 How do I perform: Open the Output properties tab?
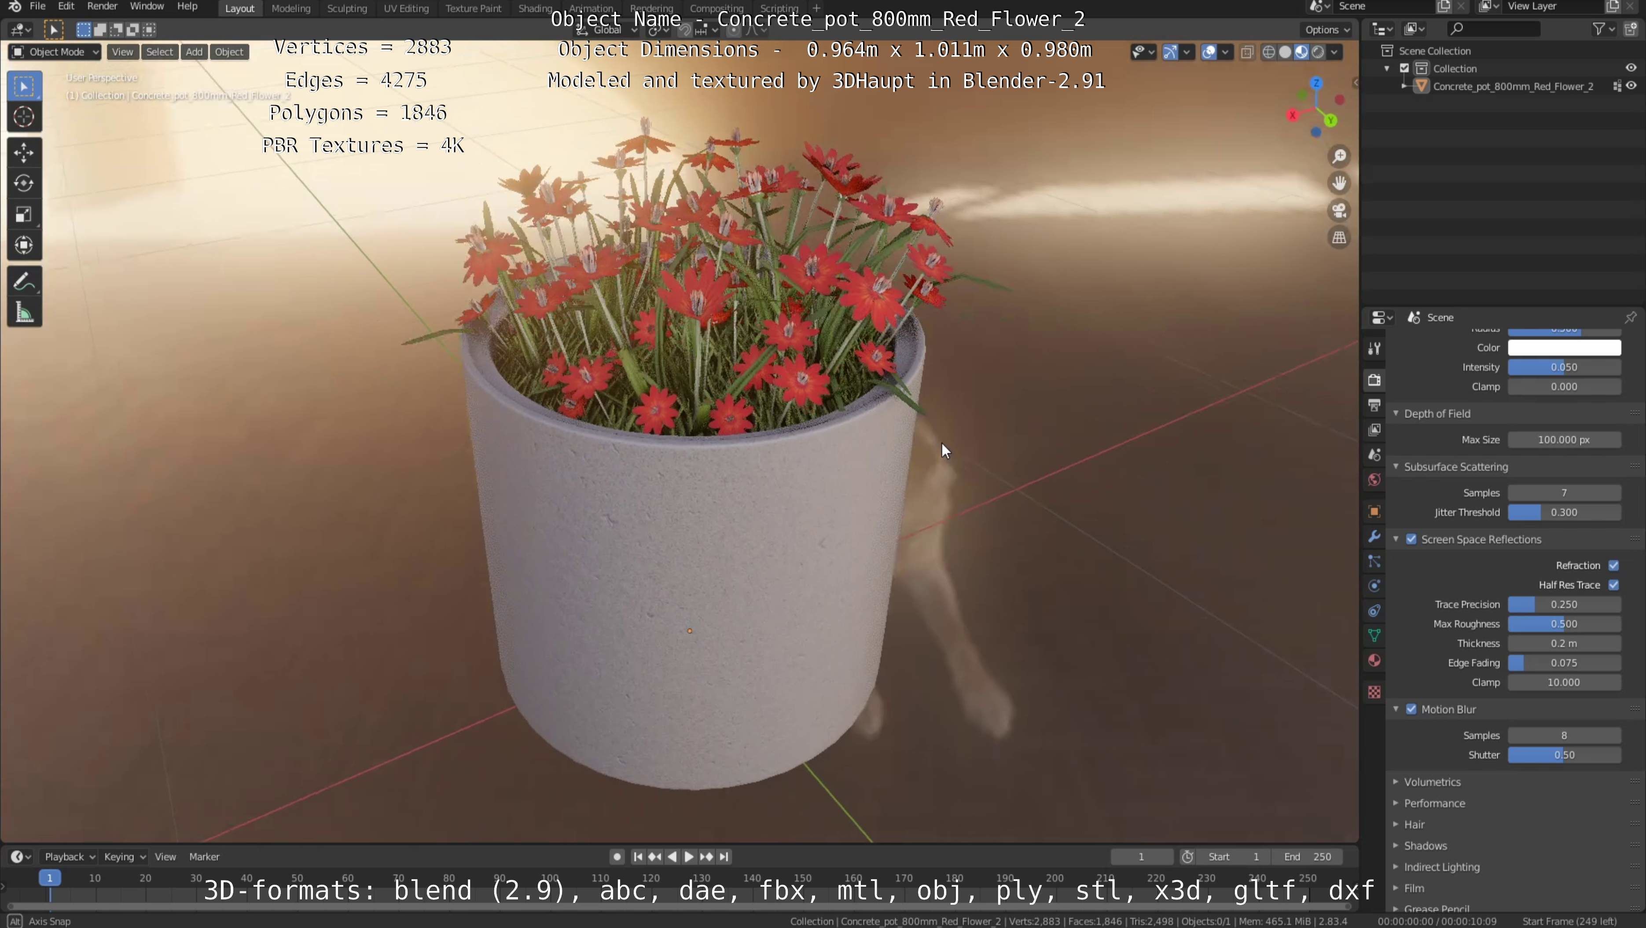[x=1374, y=405]
